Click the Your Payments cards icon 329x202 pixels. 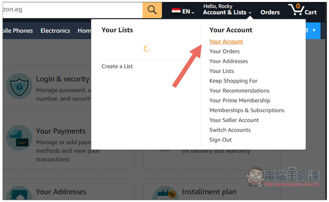pos(19,138)
